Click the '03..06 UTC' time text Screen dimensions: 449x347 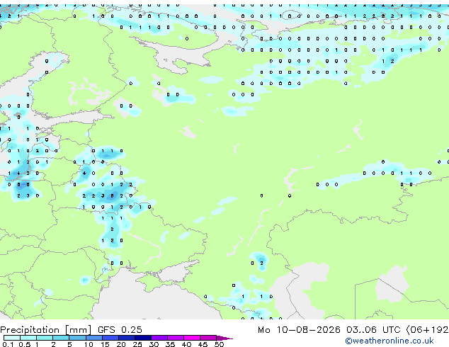click(373, 330)
